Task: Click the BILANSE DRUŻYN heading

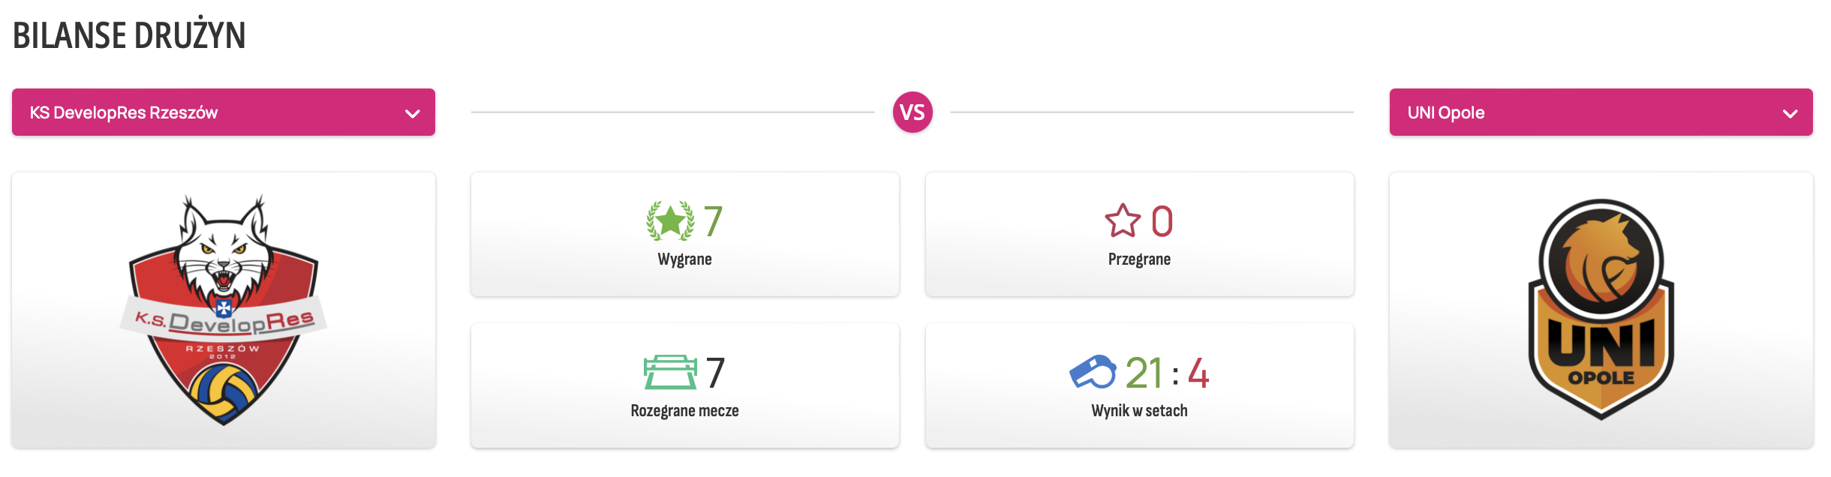Action: [129, 35]
